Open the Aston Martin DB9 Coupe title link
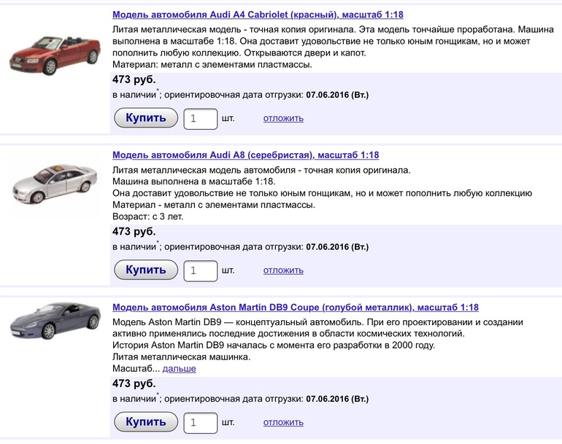 (x=296, y=308)
